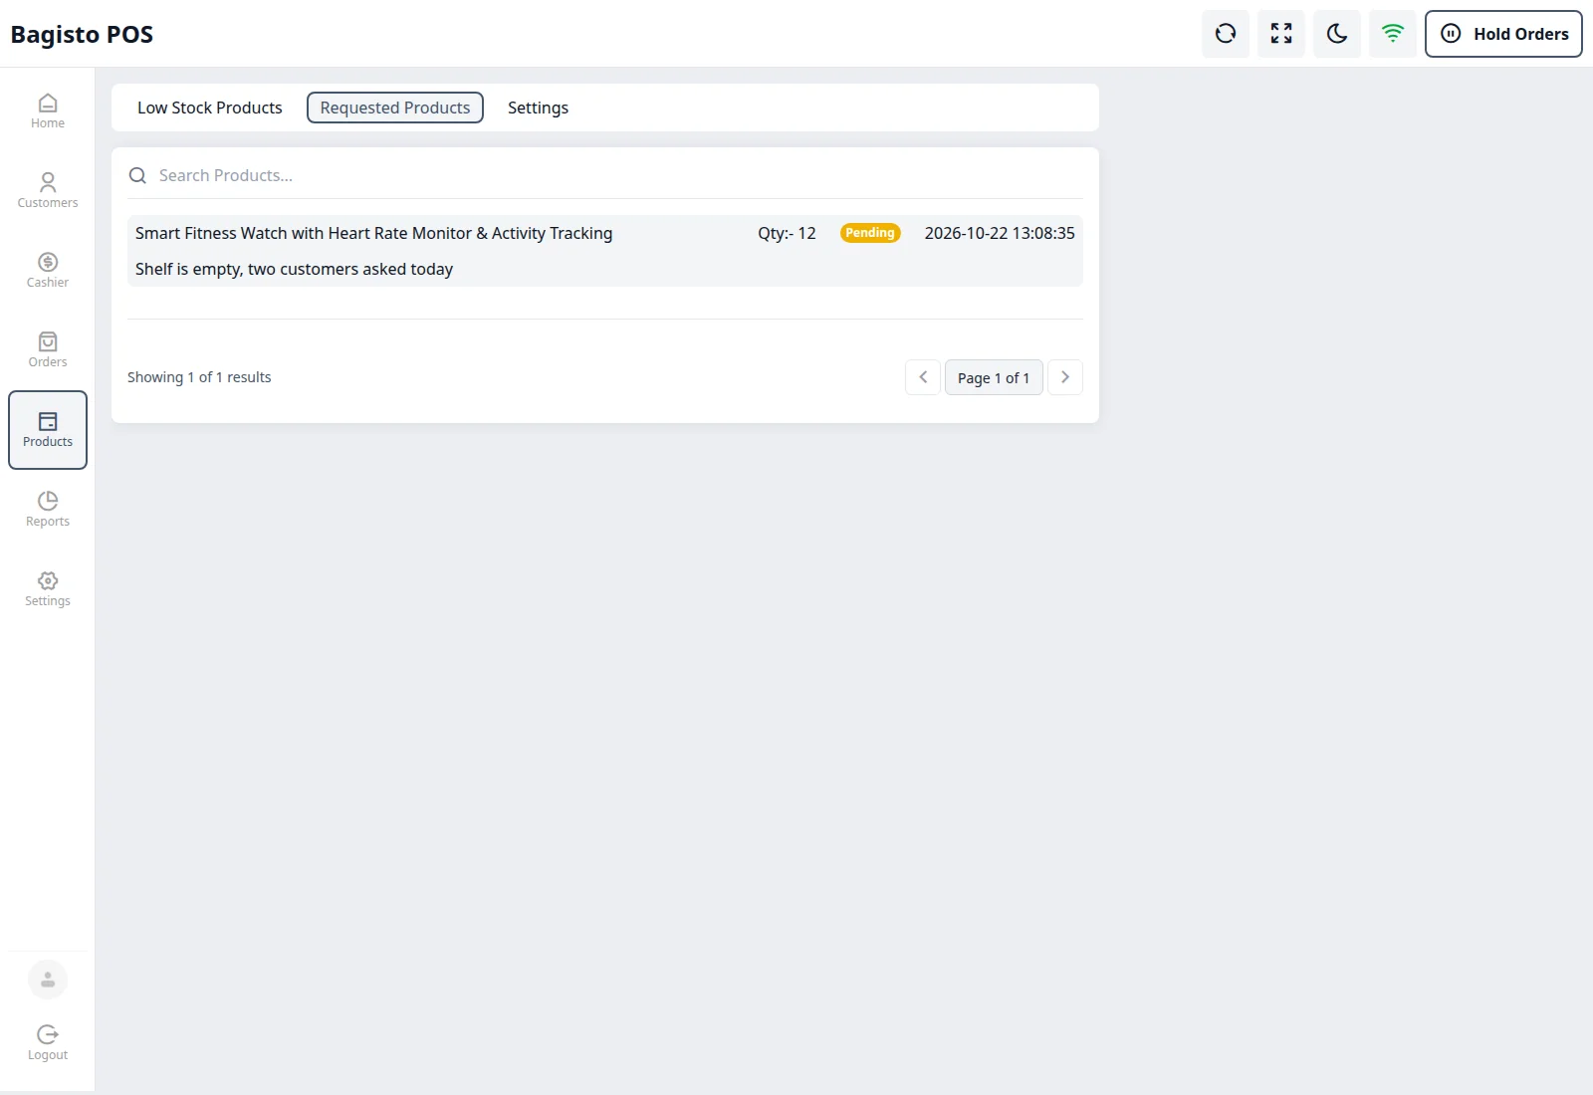Click 'Showing 1 of 1 results' text

199,377
